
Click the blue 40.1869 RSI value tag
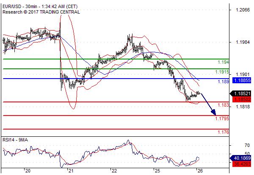(x=240, y=158)
